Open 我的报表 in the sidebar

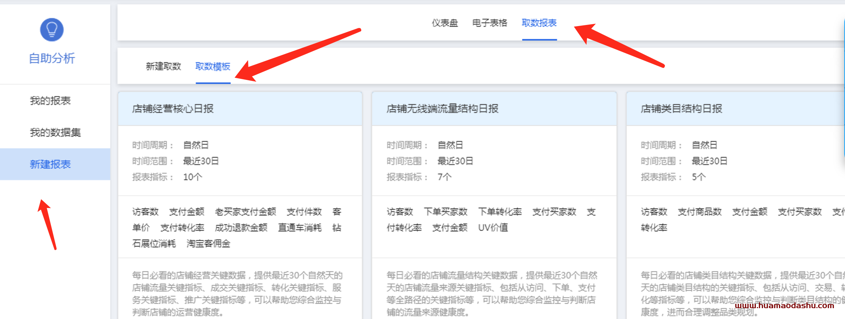(x=50, y=101)
